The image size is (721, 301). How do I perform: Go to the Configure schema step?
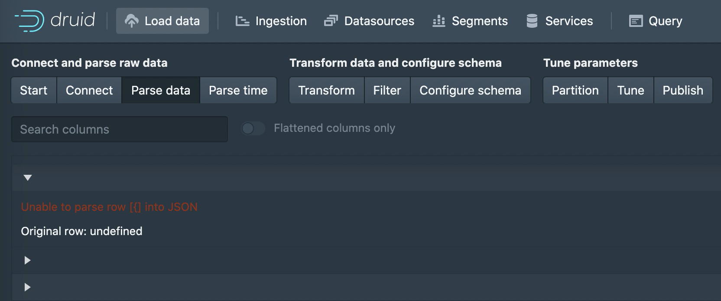point(470,90)
